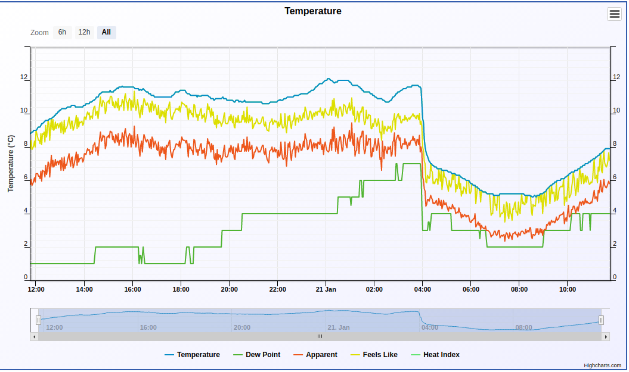The width and height of the screenshot is (629, 372).
Task: Click the navigator left scroll arrow
Action: pos(34,336)
